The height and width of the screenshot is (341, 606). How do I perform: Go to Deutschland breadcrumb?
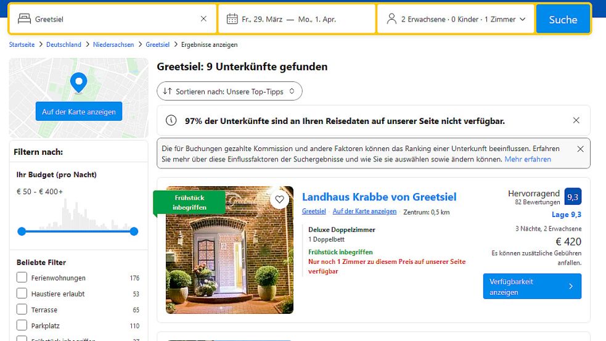tap(63, 44)
